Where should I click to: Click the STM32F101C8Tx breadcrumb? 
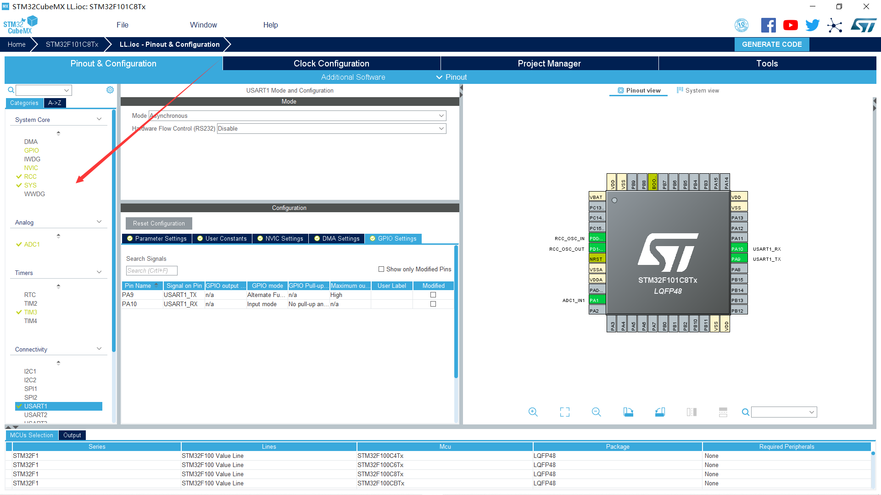click(72, 44)
